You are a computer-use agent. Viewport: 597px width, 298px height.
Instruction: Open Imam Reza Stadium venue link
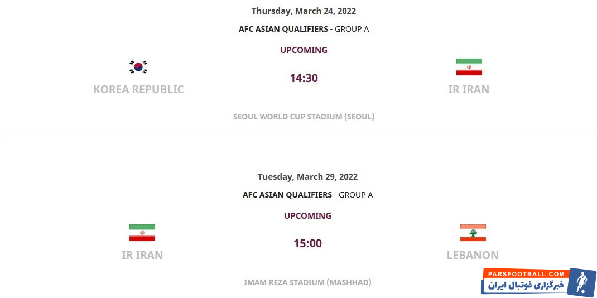point(307,282)
